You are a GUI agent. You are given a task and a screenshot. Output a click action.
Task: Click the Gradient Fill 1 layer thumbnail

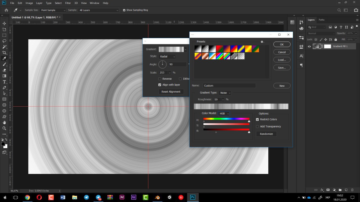click(x=317, y=47)
